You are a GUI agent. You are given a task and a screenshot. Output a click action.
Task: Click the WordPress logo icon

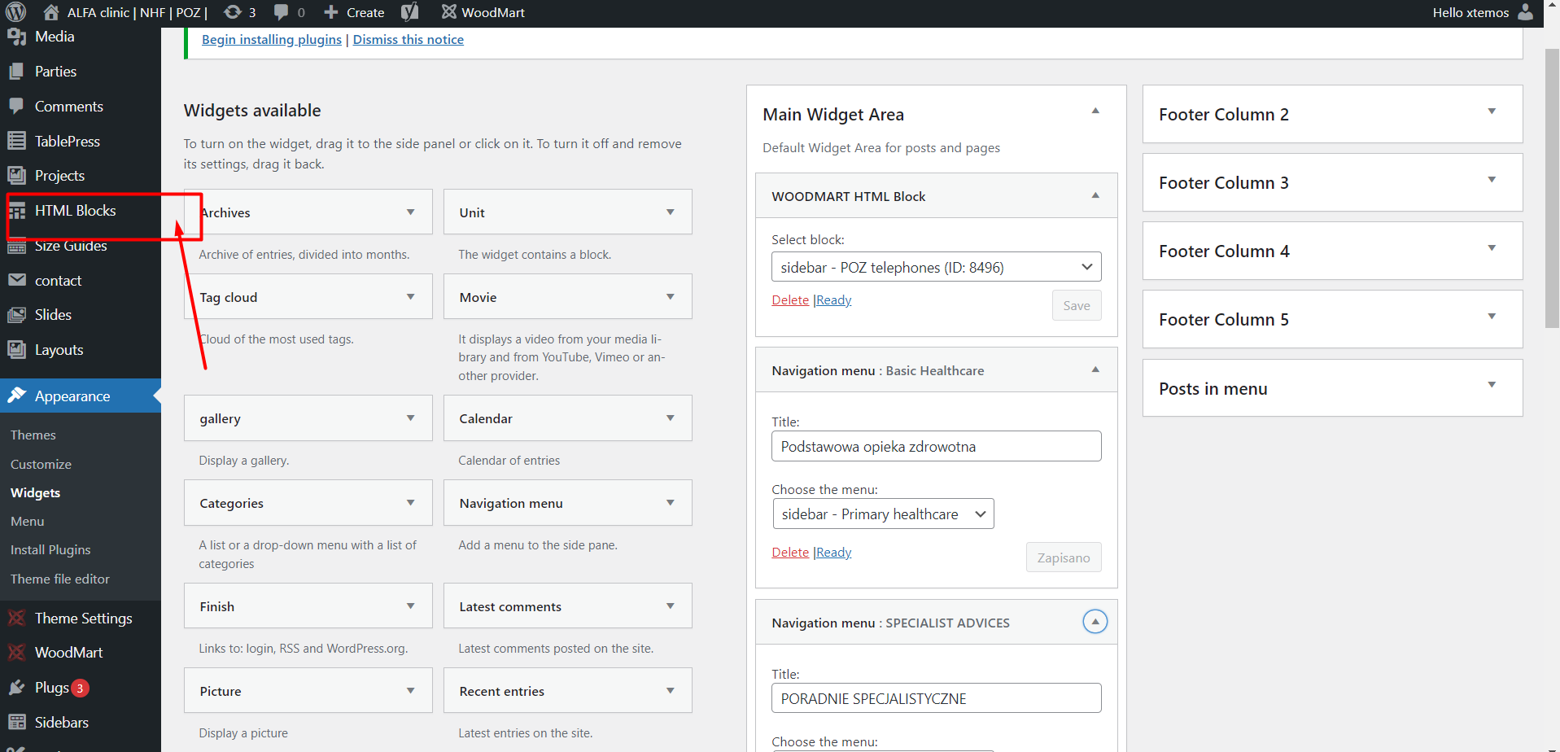coord(16,11)
